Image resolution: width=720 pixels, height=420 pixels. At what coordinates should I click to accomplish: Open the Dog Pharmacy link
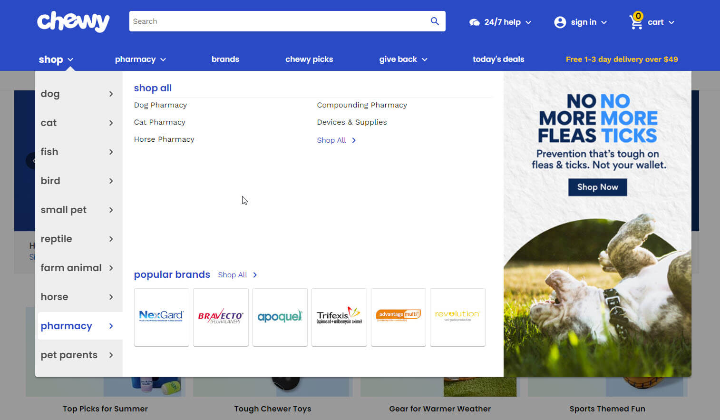[x=160, y=105]
